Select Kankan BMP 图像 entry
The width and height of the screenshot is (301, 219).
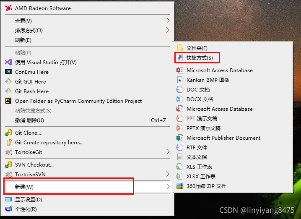pyautogui.click(x=233, y=80)
